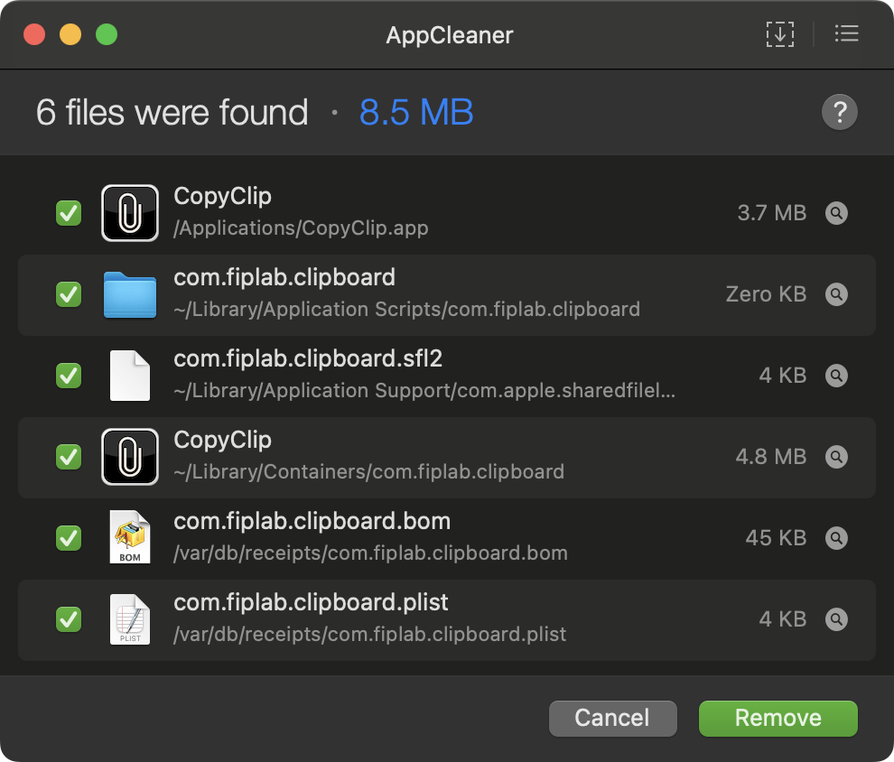This screenshot has width=894, height=762.
Task: Click the BOM file icon
Action: tap(130, 538)
